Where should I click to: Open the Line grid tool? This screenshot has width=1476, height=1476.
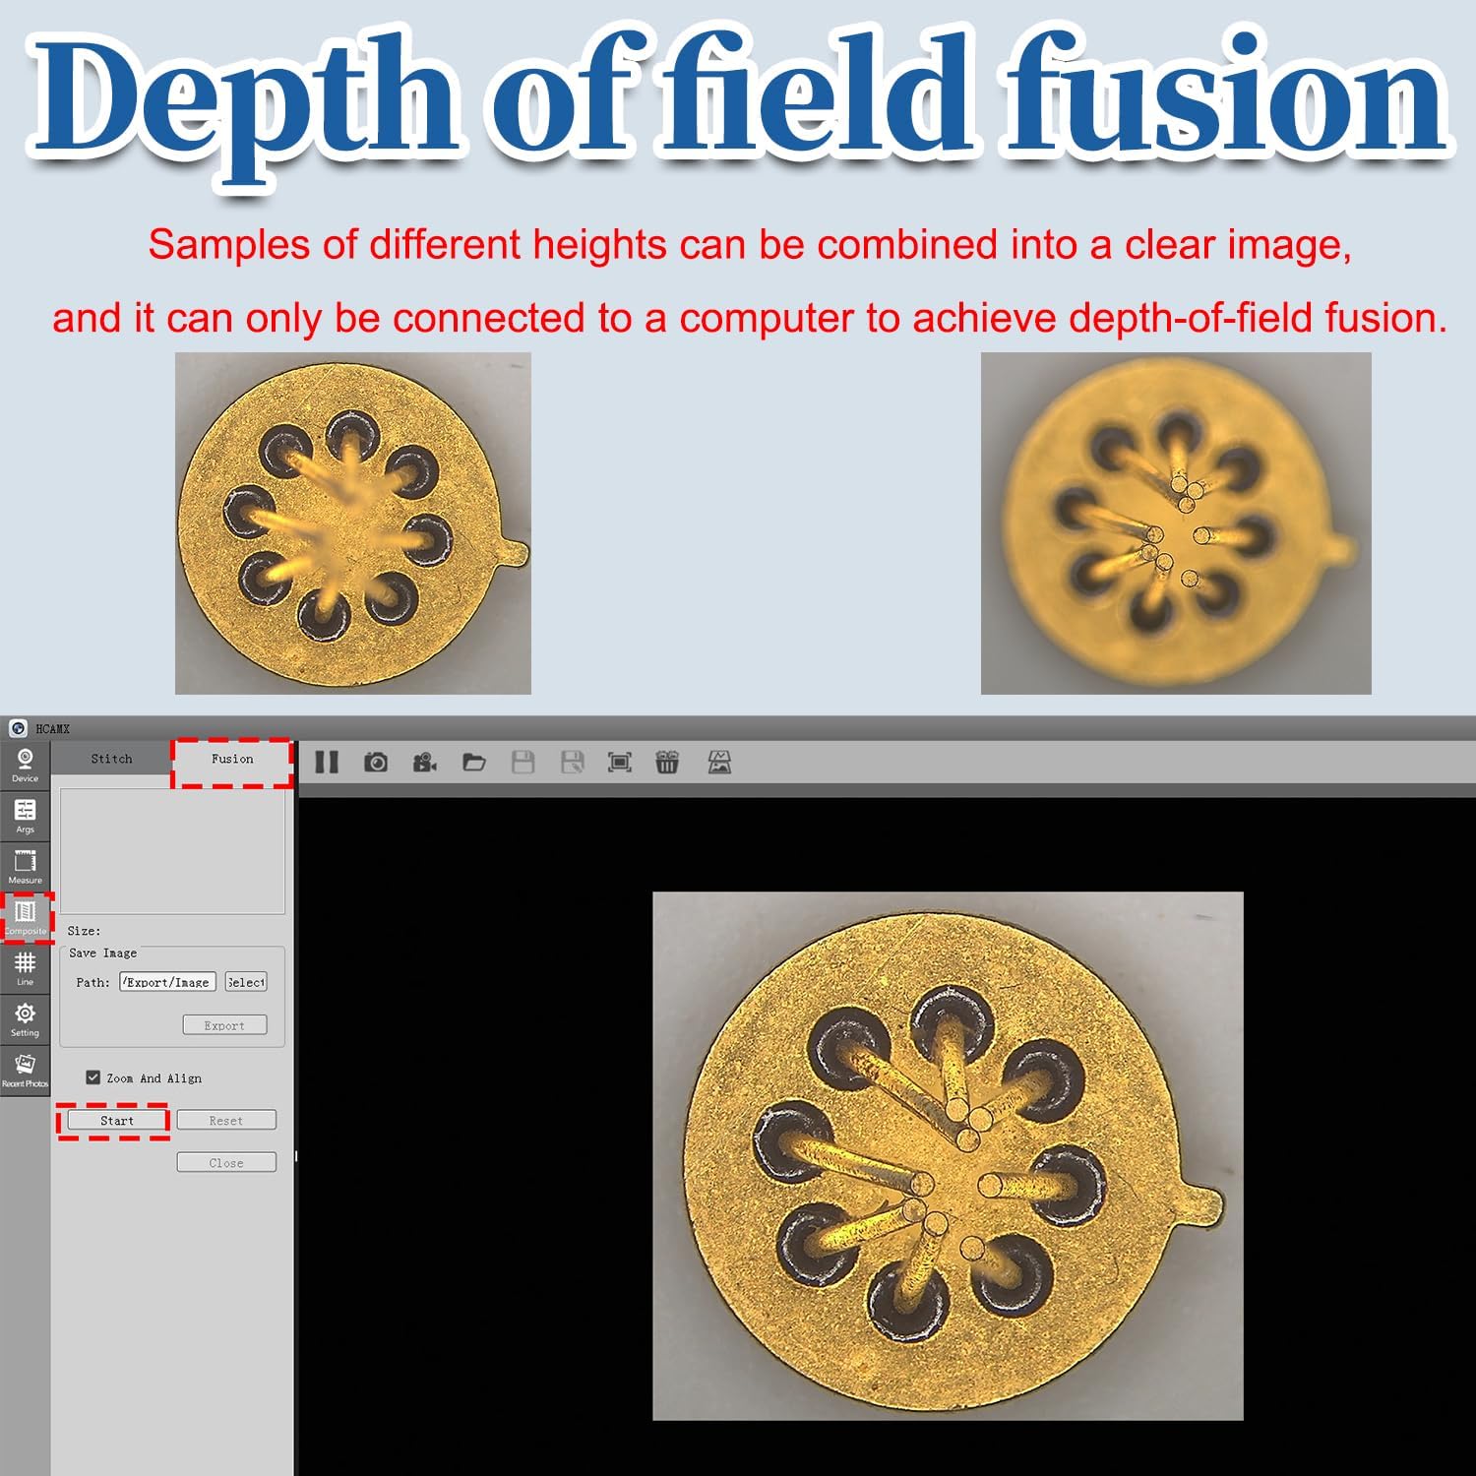[25, 968]
